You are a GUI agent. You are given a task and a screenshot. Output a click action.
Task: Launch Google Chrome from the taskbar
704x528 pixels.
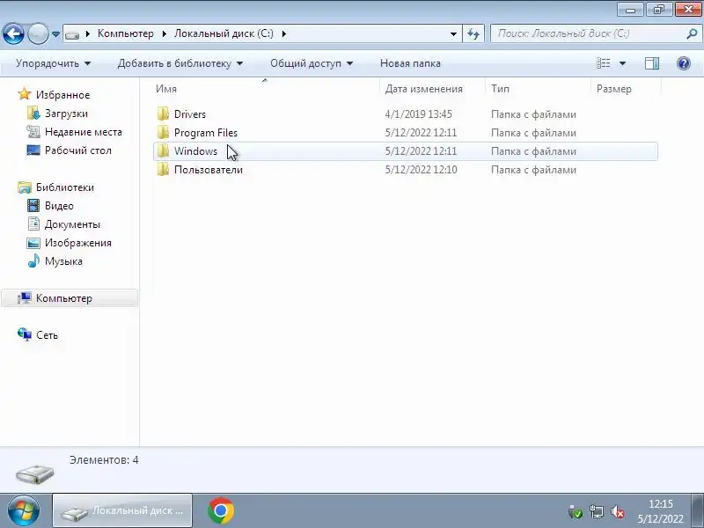click(221, 510)
